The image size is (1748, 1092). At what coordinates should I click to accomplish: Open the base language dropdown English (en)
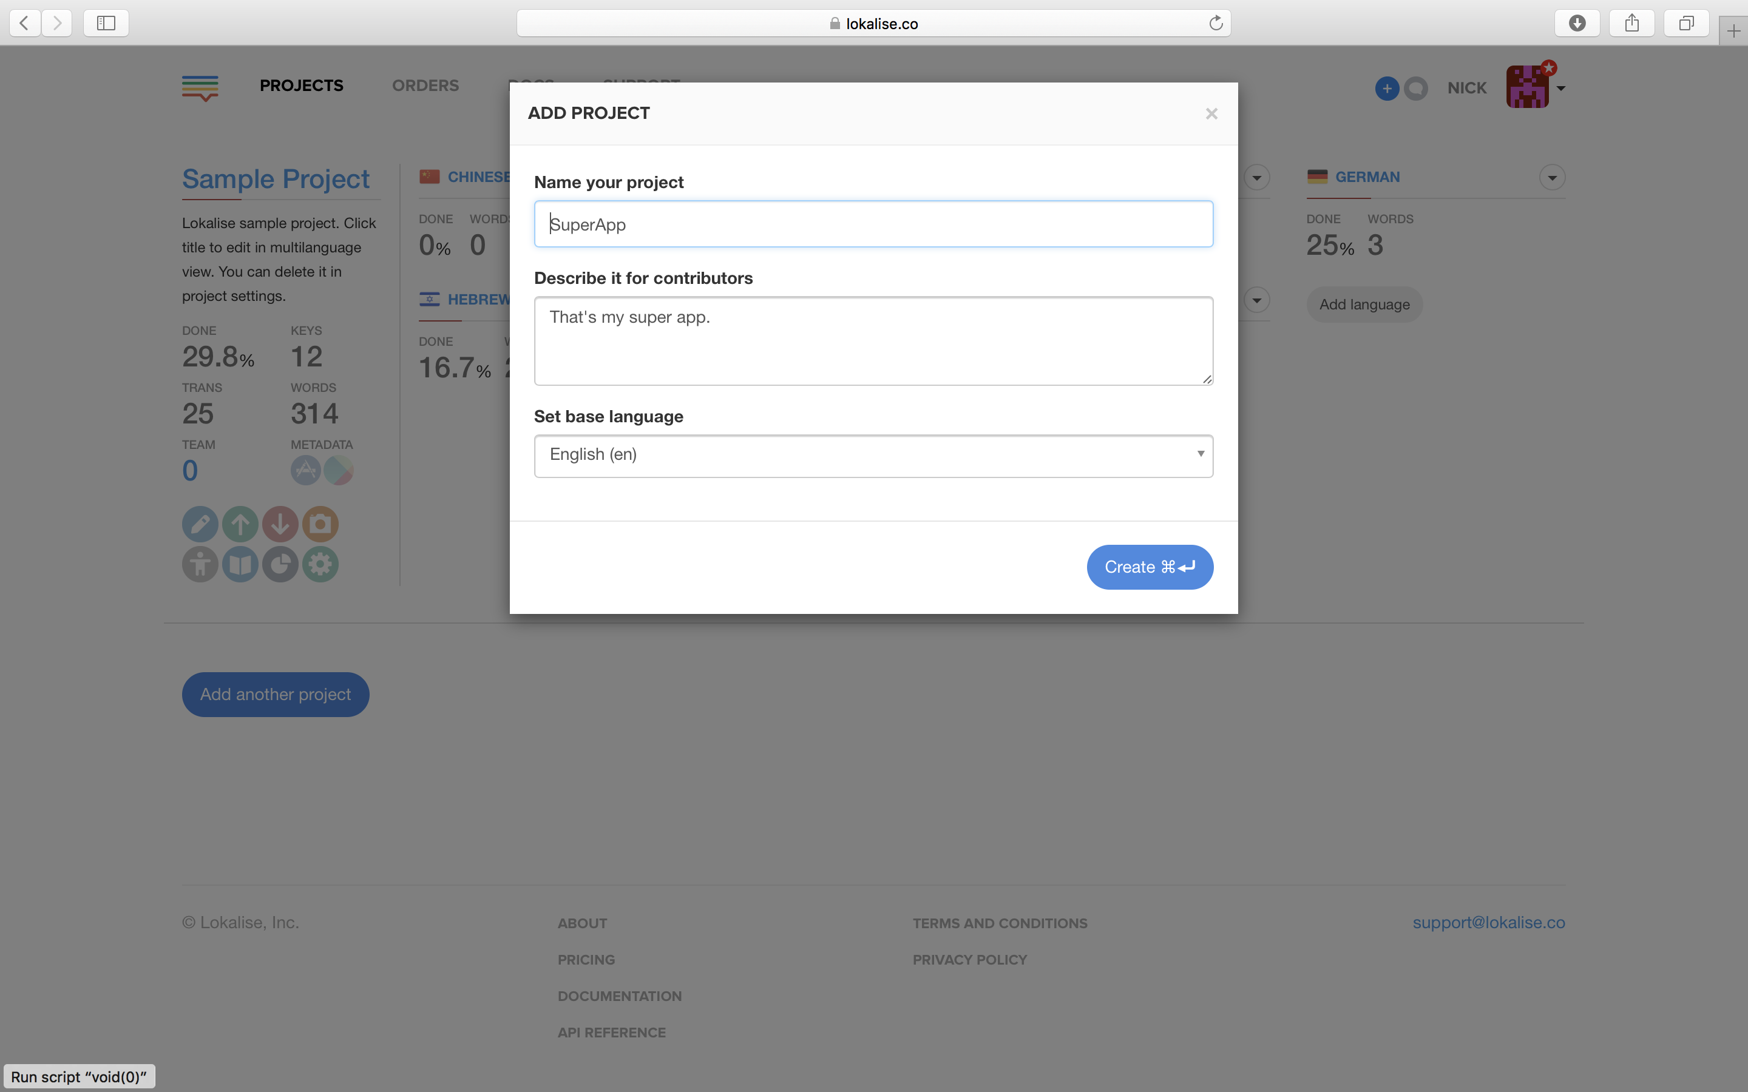pos(873,456)
